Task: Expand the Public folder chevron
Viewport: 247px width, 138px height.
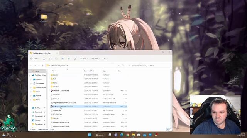Action: (x=31, y=100)
